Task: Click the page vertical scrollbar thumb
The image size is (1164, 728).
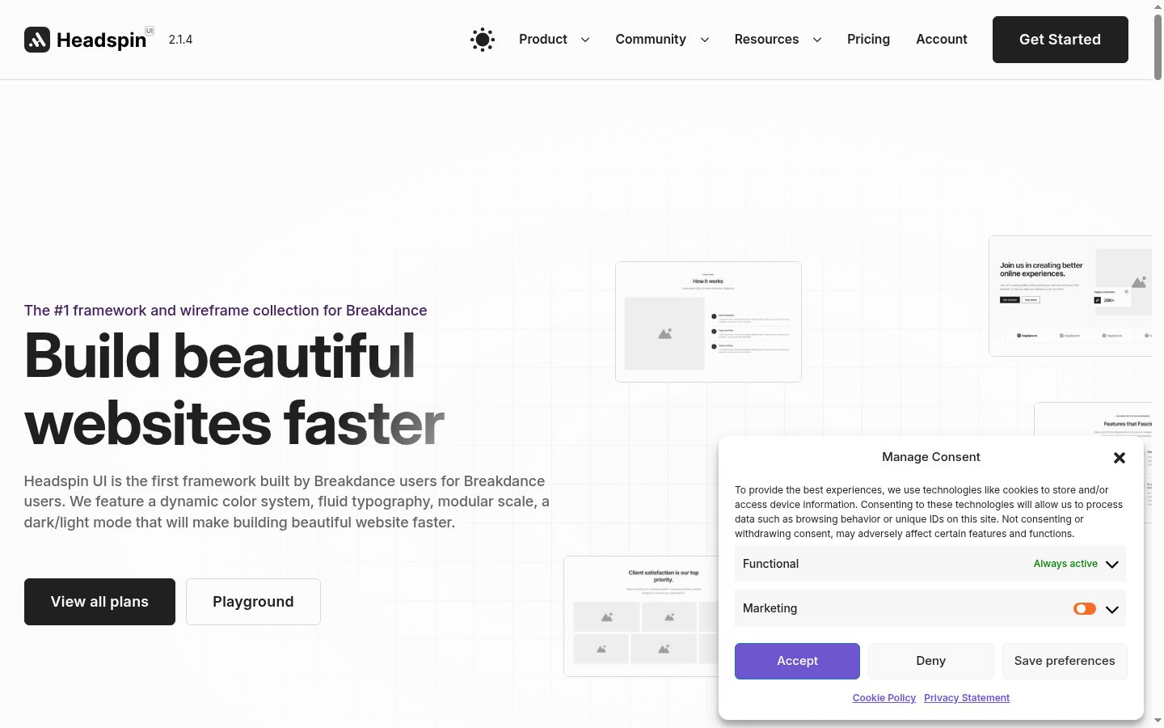Action: pyautogui.click(x=1158, y=47)
